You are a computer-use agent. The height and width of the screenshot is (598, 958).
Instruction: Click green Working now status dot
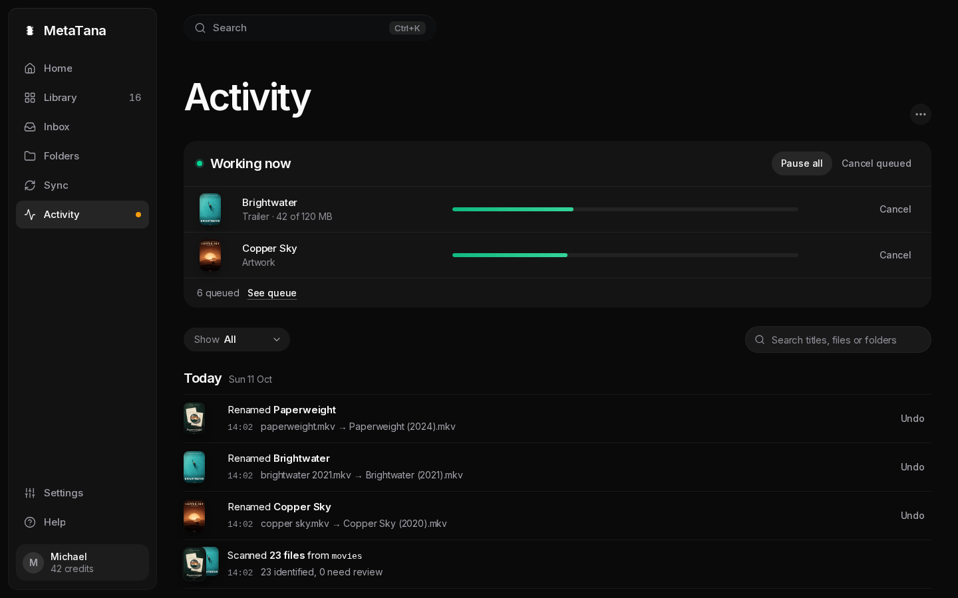199,163
